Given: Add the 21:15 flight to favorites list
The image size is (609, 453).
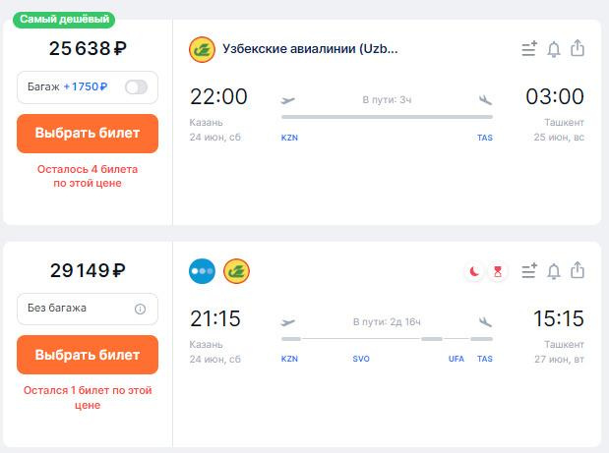Looking at the screenshot, I should pyautogui.click(x=529, y=271).
